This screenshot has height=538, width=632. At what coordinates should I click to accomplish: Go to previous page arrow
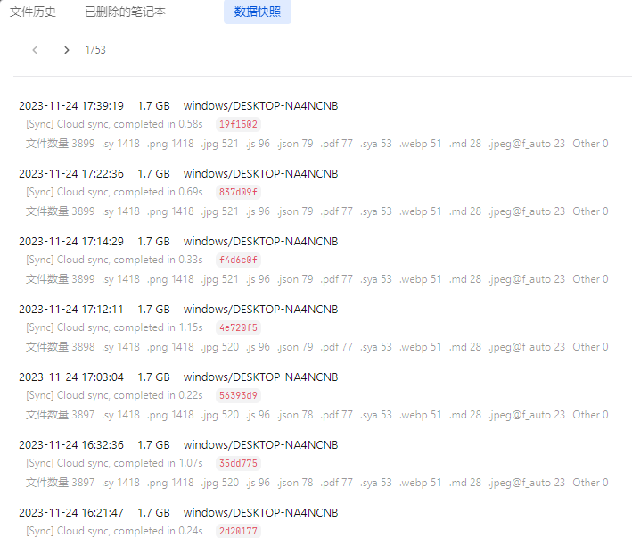point(35,50)
